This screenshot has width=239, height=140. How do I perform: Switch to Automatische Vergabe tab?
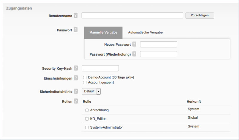145,32
